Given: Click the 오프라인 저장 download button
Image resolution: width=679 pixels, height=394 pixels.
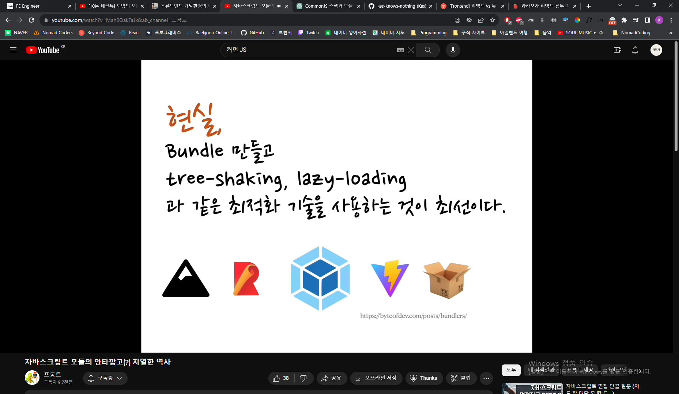Looking at the screenshot, I should pyautogui.click(x=376, y=378).
